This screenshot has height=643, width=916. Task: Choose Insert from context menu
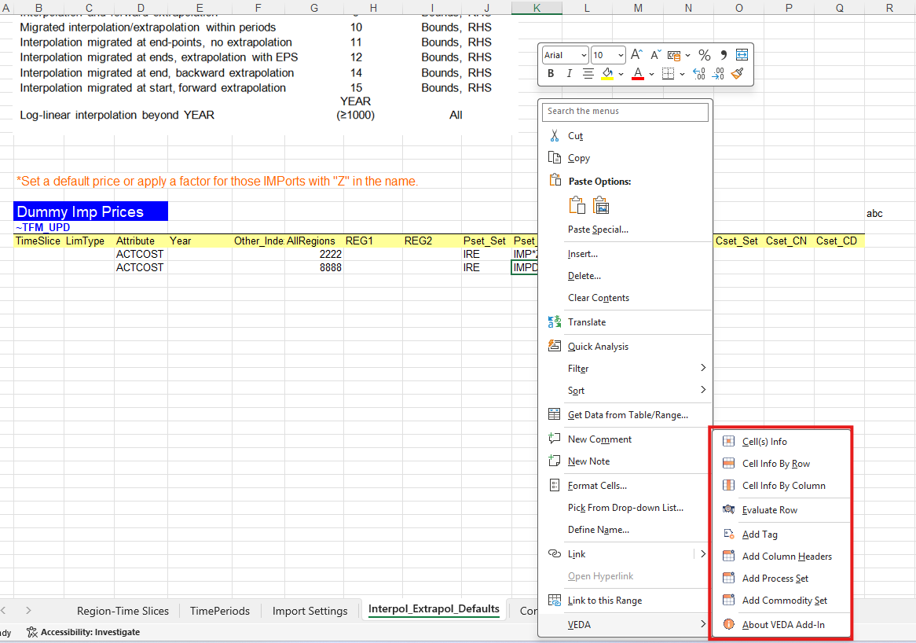point(625,254)
